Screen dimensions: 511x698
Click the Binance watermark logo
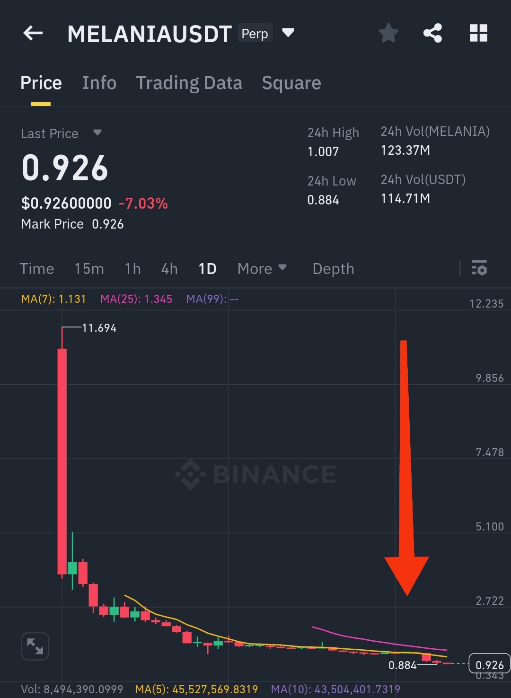tap(256, 474)
